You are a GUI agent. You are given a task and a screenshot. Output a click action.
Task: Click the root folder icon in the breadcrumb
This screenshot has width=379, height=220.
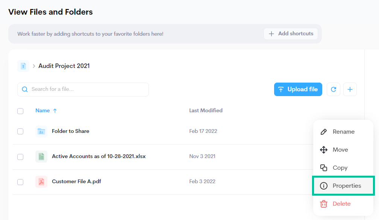(x=23, y=66)
